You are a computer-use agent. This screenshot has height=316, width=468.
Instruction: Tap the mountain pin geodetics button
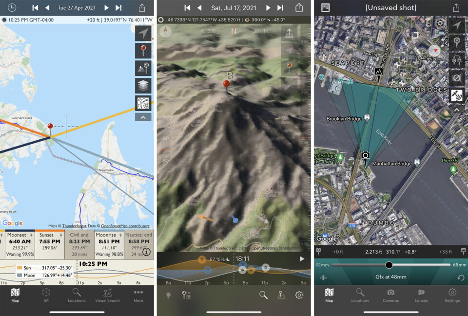tap(143, 68)
